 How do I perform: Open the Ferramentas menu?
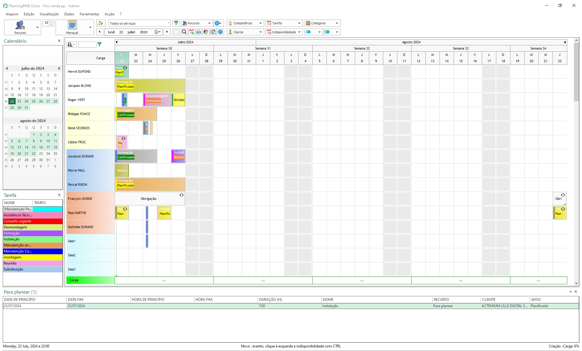tap(89, 14)
